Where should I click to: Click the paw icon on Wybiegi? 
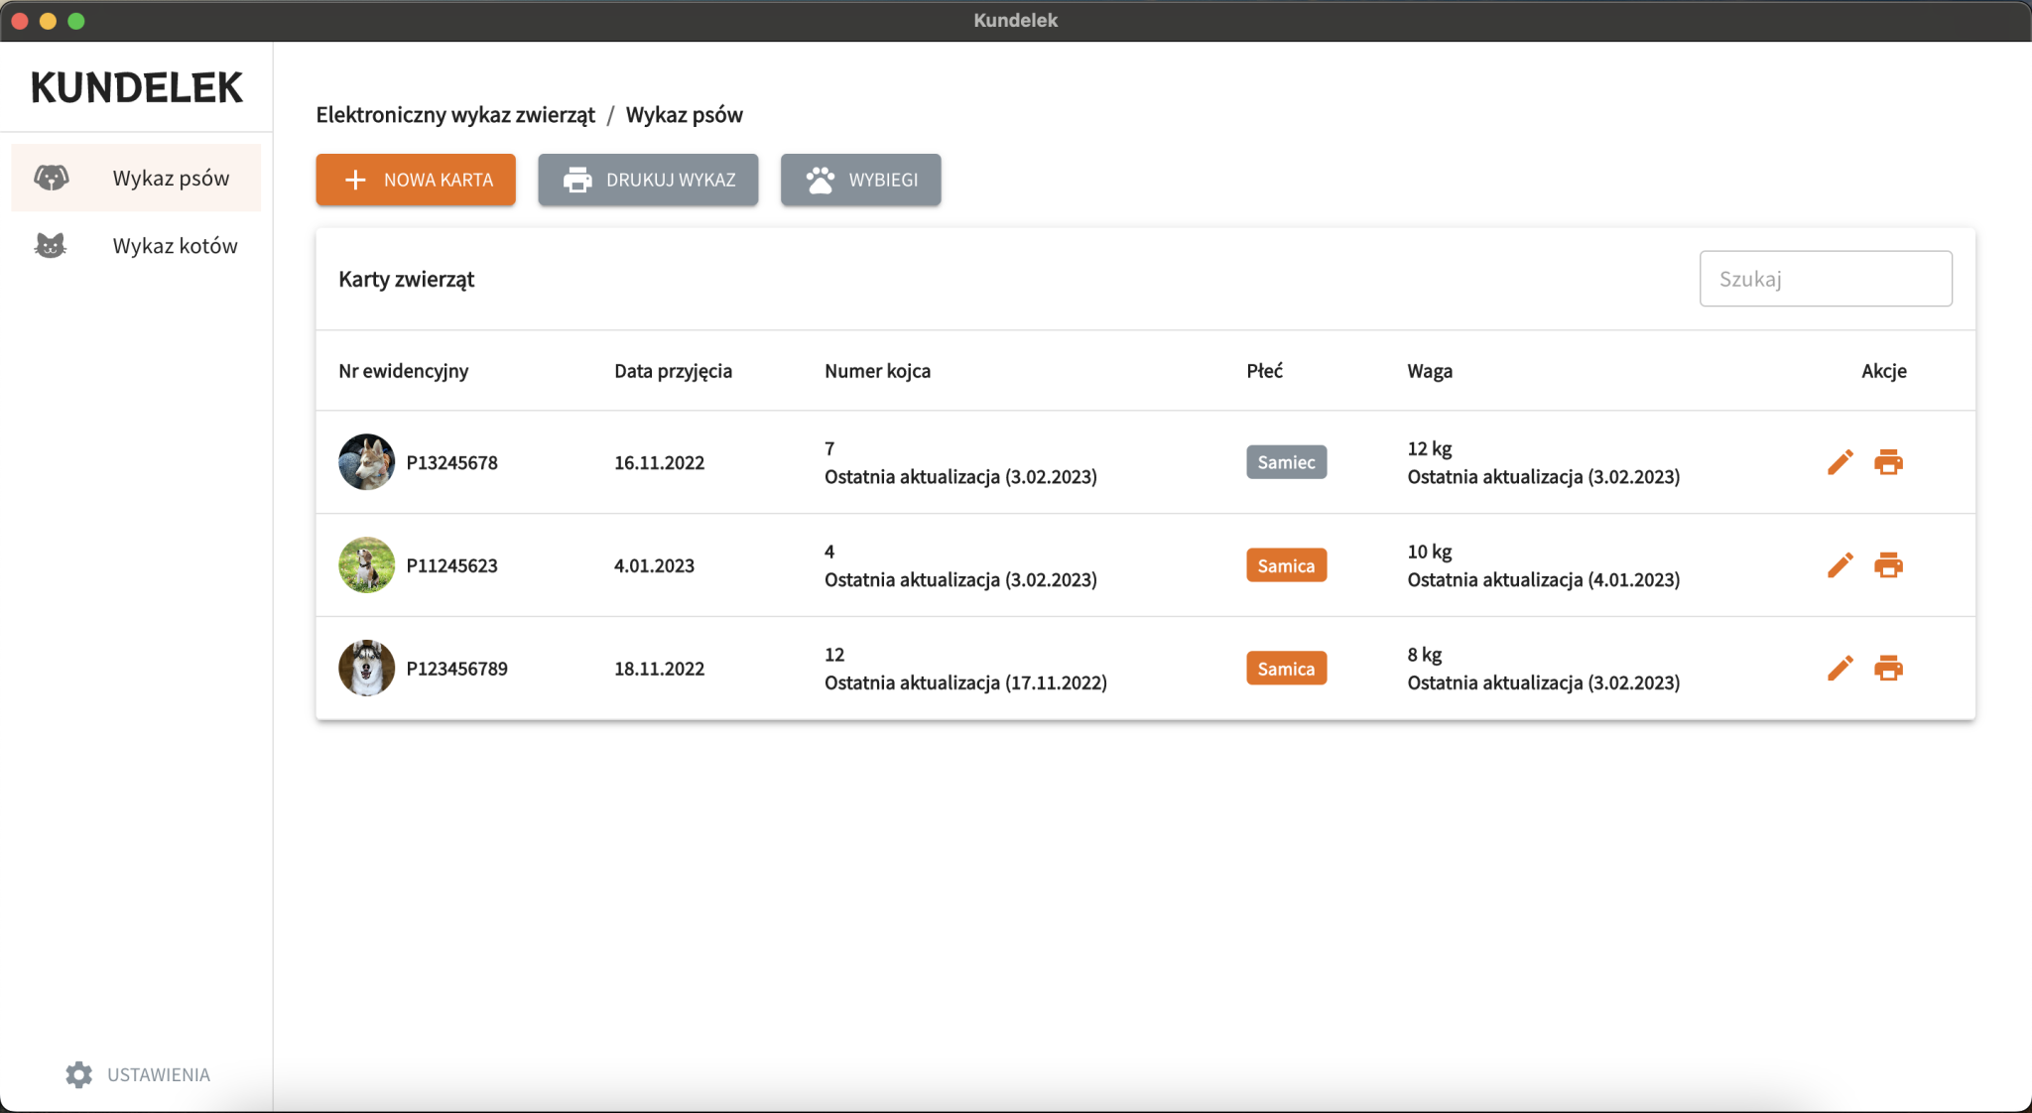pos(821,180)
